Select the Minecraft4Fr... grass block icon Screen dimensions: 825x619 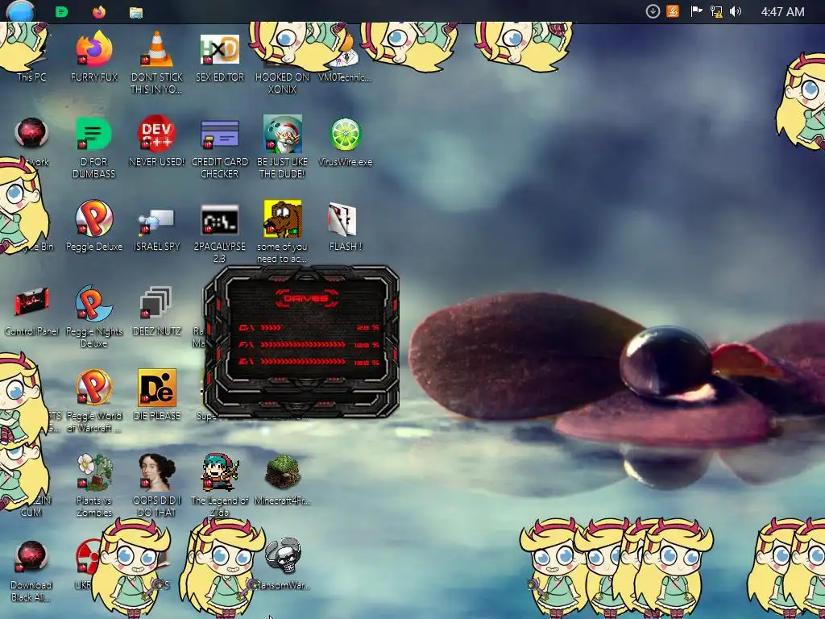point(283,480)
